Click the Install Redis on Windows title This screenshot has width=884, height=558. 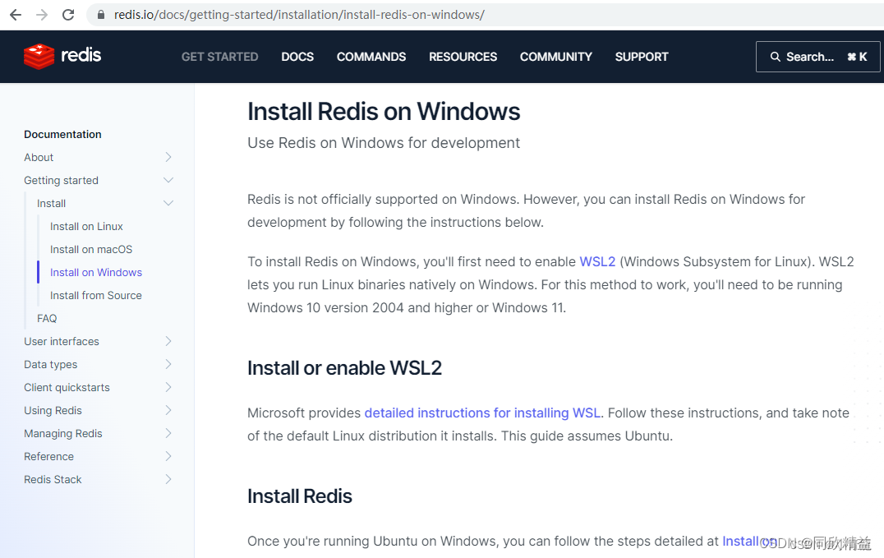384,111
